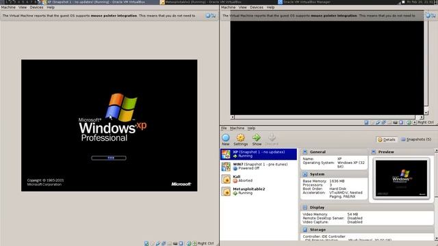The width and height of the screenshot is (438, 246).
Task: Click optical disk icon in XP status bar
Action: point(152,243)
